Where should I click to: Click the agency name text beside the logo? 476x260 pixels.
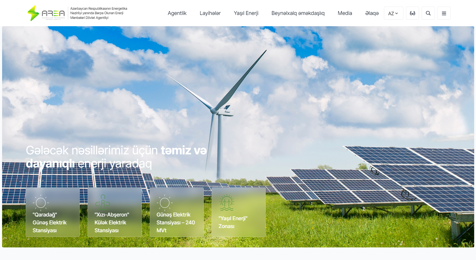98,13
